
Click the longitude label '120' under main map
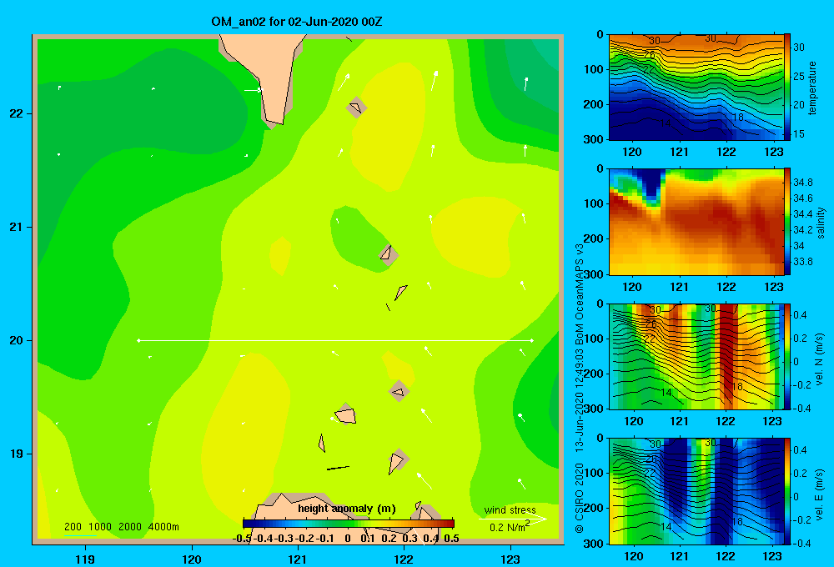pos(192,559)
